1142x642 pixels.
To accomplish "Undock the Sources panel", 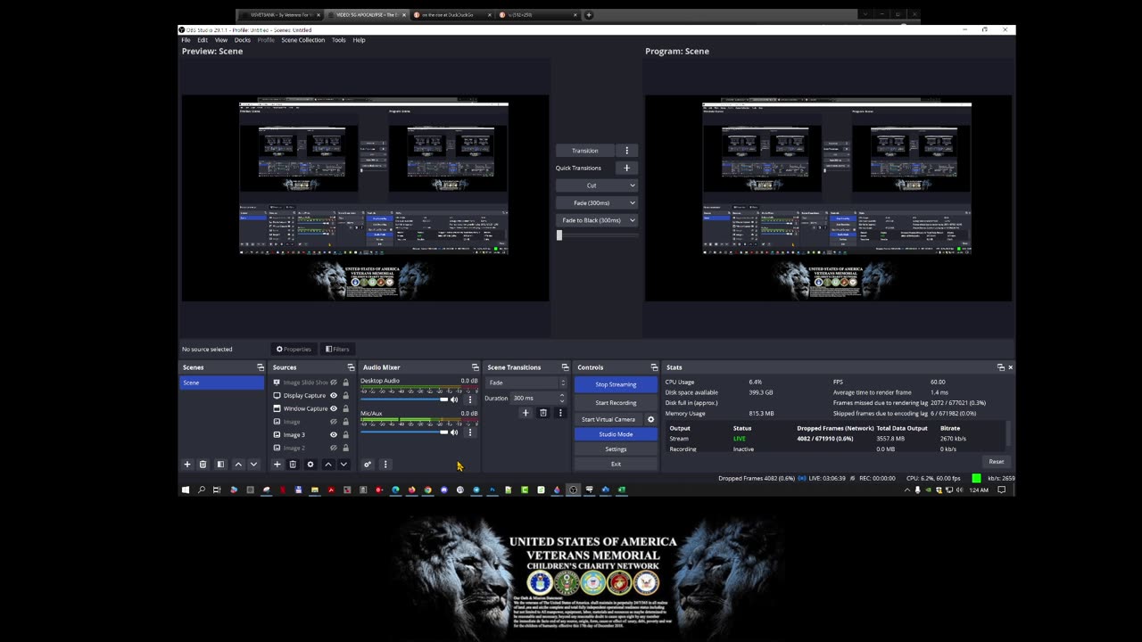I will (x=351, y=367).
